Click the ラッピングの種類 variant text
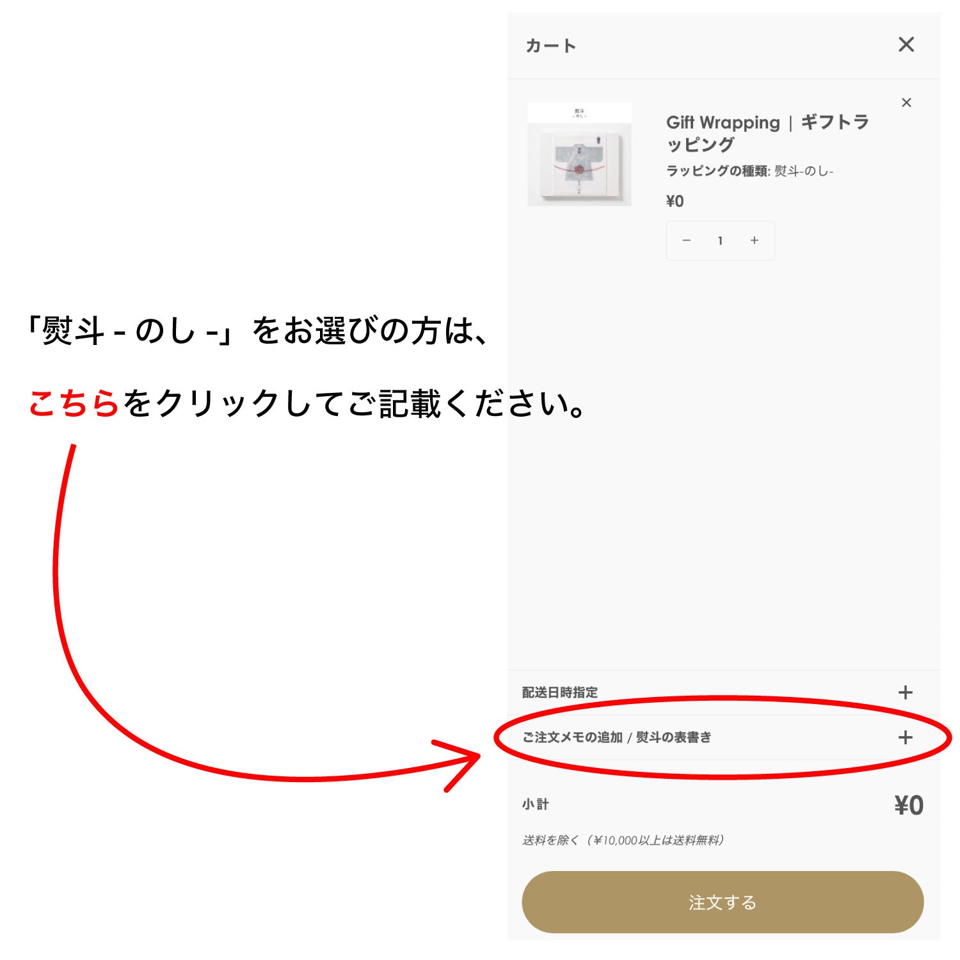 coord(749,171)
